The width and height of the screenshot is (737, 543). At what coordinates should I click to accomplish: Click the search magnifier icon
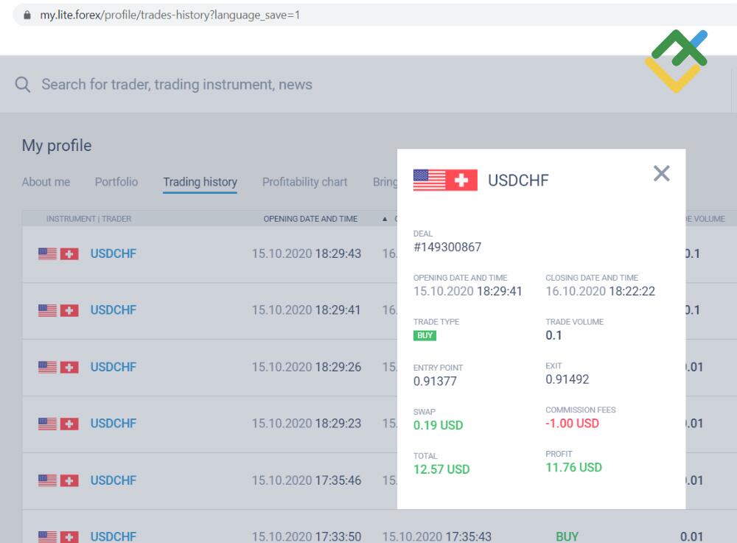tap(23, 85)
